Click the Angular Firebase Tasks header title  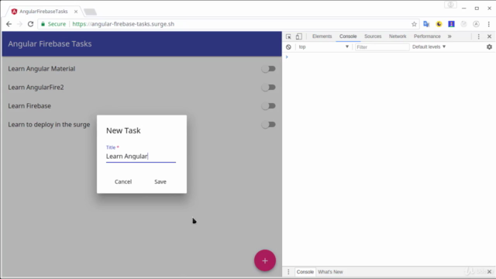click(50, 43)
